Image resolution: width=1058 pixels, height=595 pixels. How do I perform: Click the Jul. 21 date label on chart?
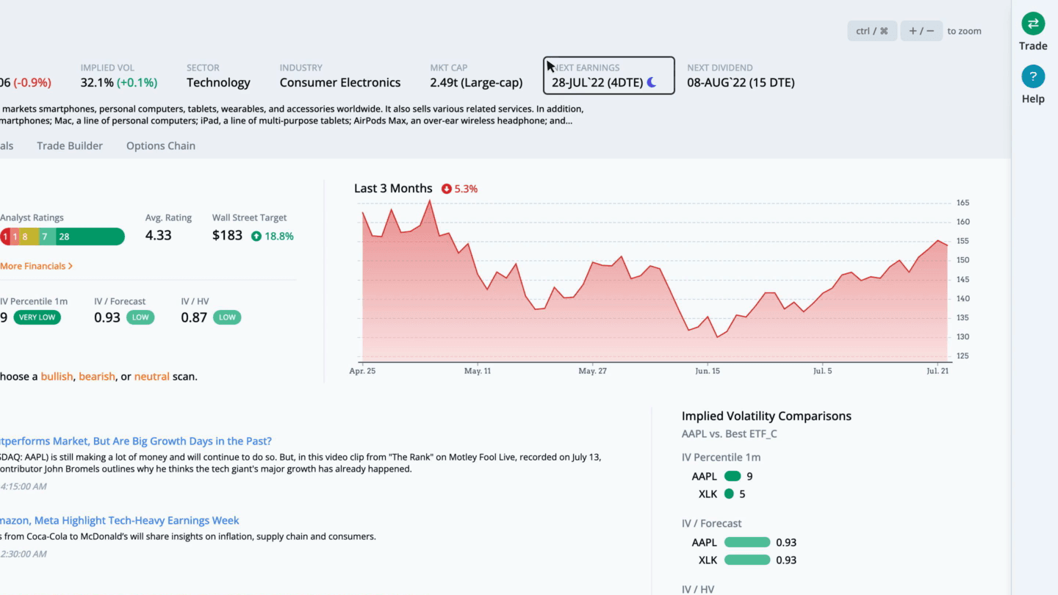click(x=938, y=371)
